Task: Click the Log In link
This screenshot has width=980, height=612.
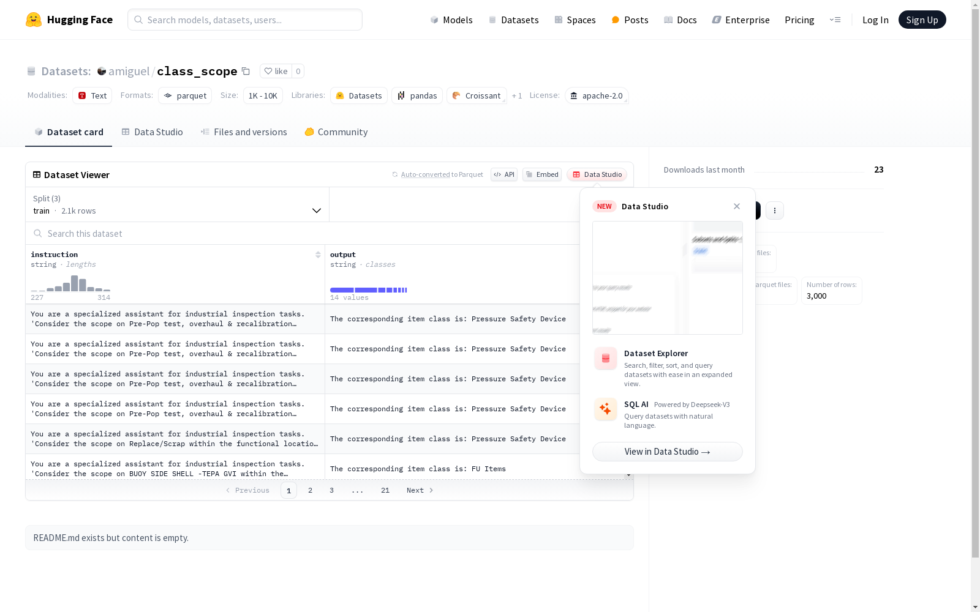Action: pyautogui.click(x=875, y=20)
